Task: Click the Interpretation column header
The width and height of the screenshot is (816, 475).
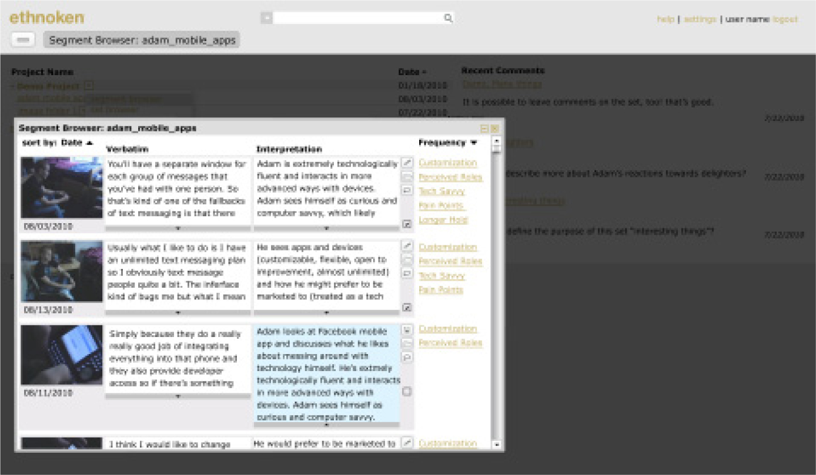Action: pyautogui.click(x=289, y=149)
